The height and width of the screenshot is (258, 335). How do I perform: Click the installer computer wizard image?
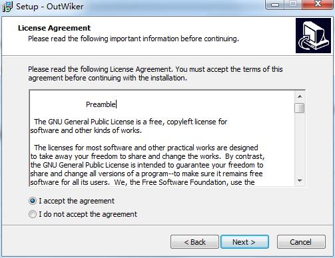[313, 36]
